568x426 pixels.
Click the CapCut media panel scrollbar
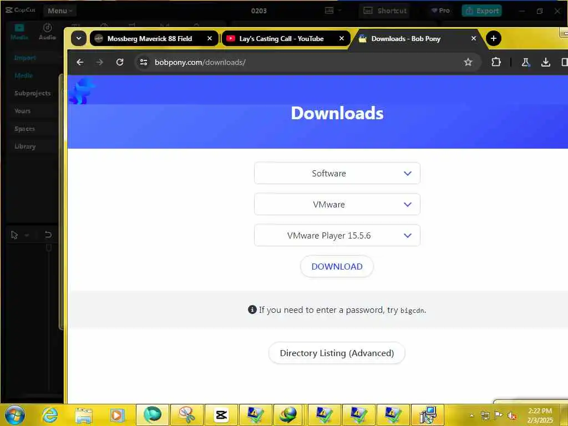point(61,202)
